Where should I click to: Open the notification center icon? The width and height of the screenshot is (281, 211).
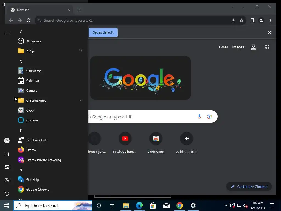[x=272, y=206]
